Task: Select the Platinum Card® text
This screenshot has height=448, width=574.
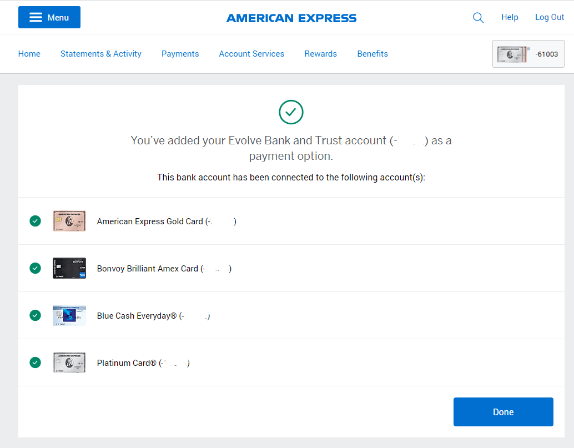Action: 143,363
